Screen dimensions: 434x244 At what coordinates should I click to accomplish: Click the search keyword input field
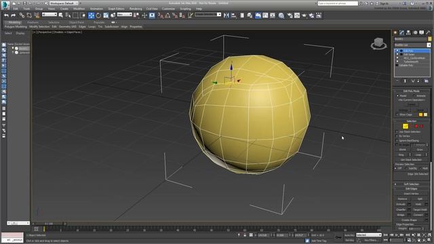pyautogui.click(x=338, y=3)
